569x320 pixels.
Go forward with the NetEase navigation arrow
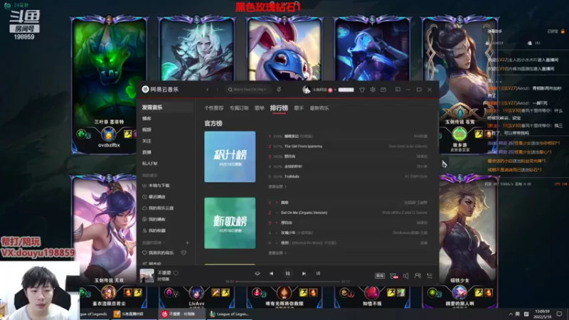[218, 90]
